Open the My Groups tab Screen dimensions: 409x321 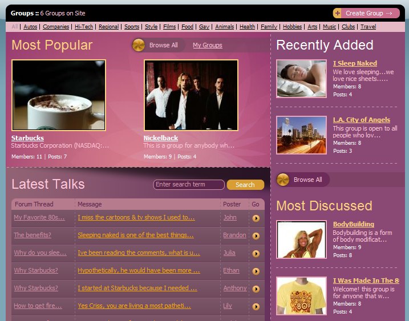coord(207,45)
